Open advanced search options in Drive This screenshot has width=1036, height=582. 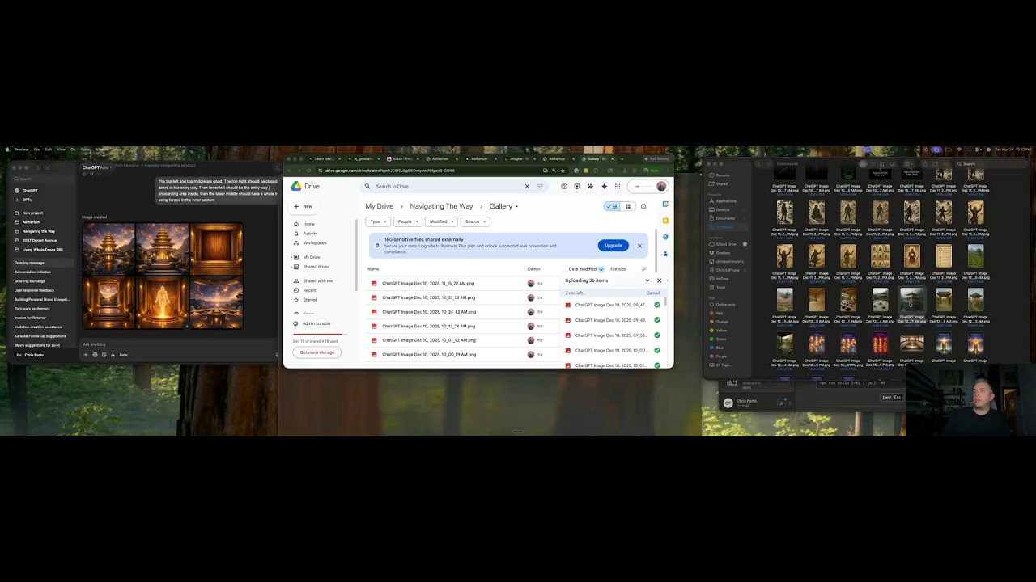[x=540, y=186]
